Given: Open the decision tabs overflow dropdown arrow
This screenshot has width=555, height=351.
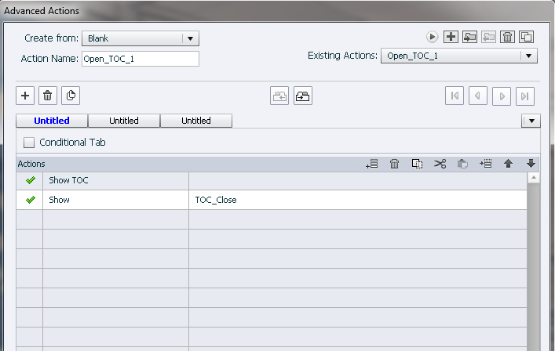Looking at the screenshot, I should (531, 121).
